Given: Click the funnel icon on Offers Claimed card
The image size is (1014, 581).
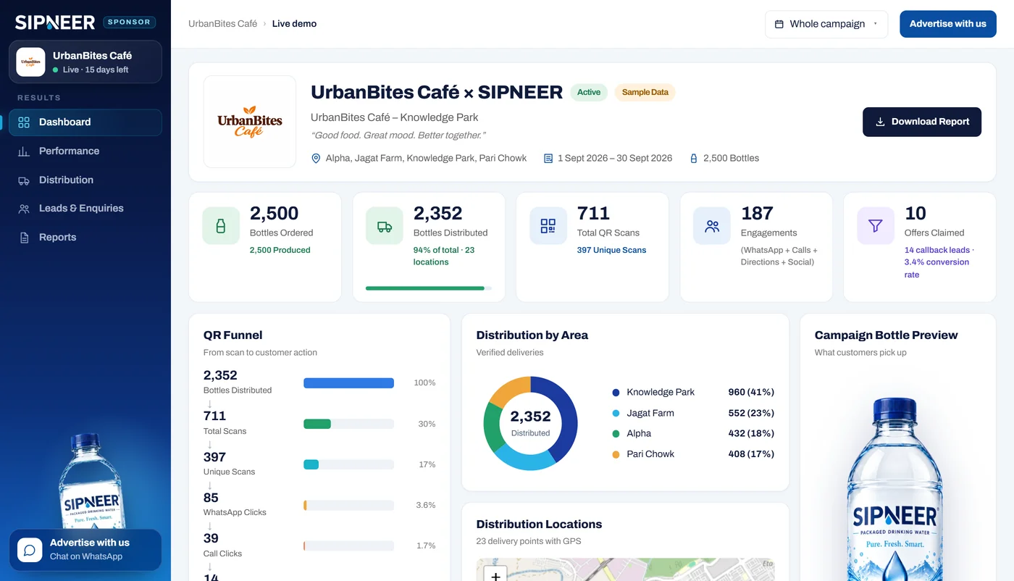Looking at the screenshot, I should (x=876, y=226).
